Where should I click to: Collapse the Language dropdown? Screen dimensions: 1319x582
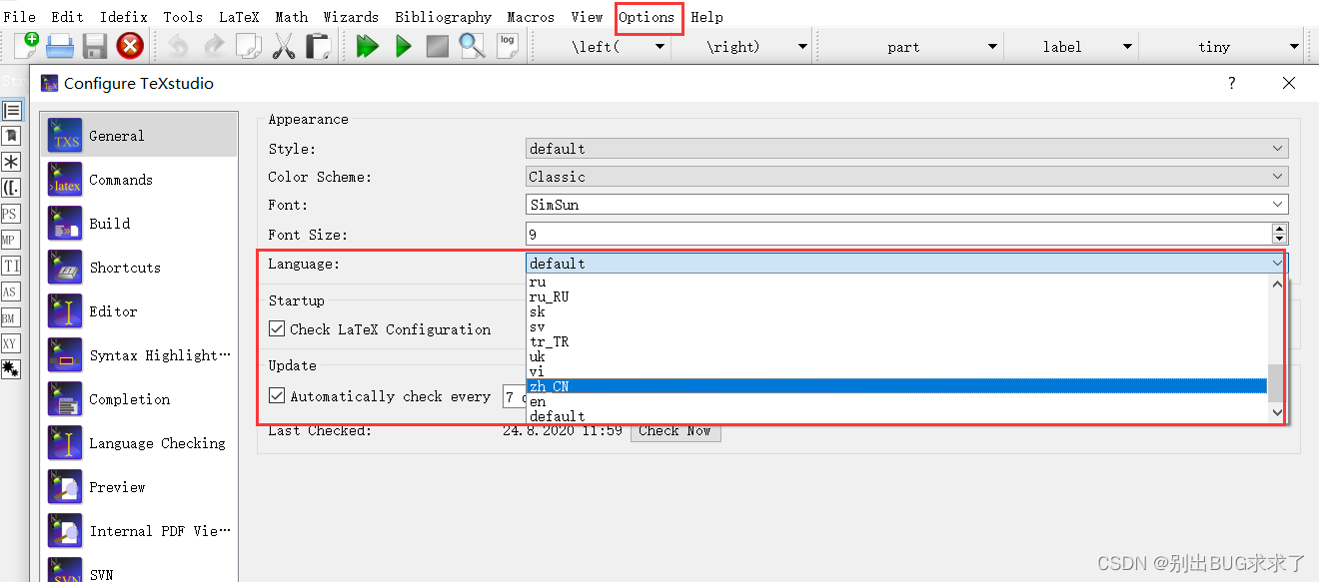click(907, 264)
